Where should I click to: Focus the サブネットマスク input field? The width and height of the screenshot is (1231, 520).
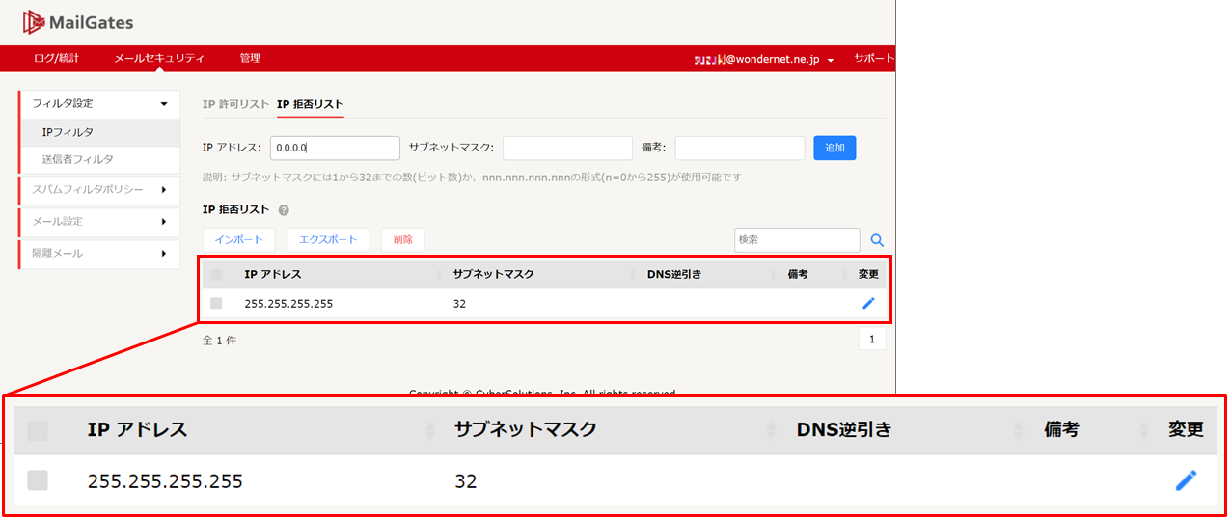point(567,148)
